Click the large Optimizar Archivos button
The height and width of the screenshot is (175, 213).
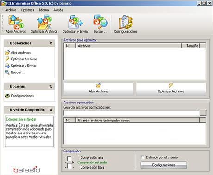point(171,89)
